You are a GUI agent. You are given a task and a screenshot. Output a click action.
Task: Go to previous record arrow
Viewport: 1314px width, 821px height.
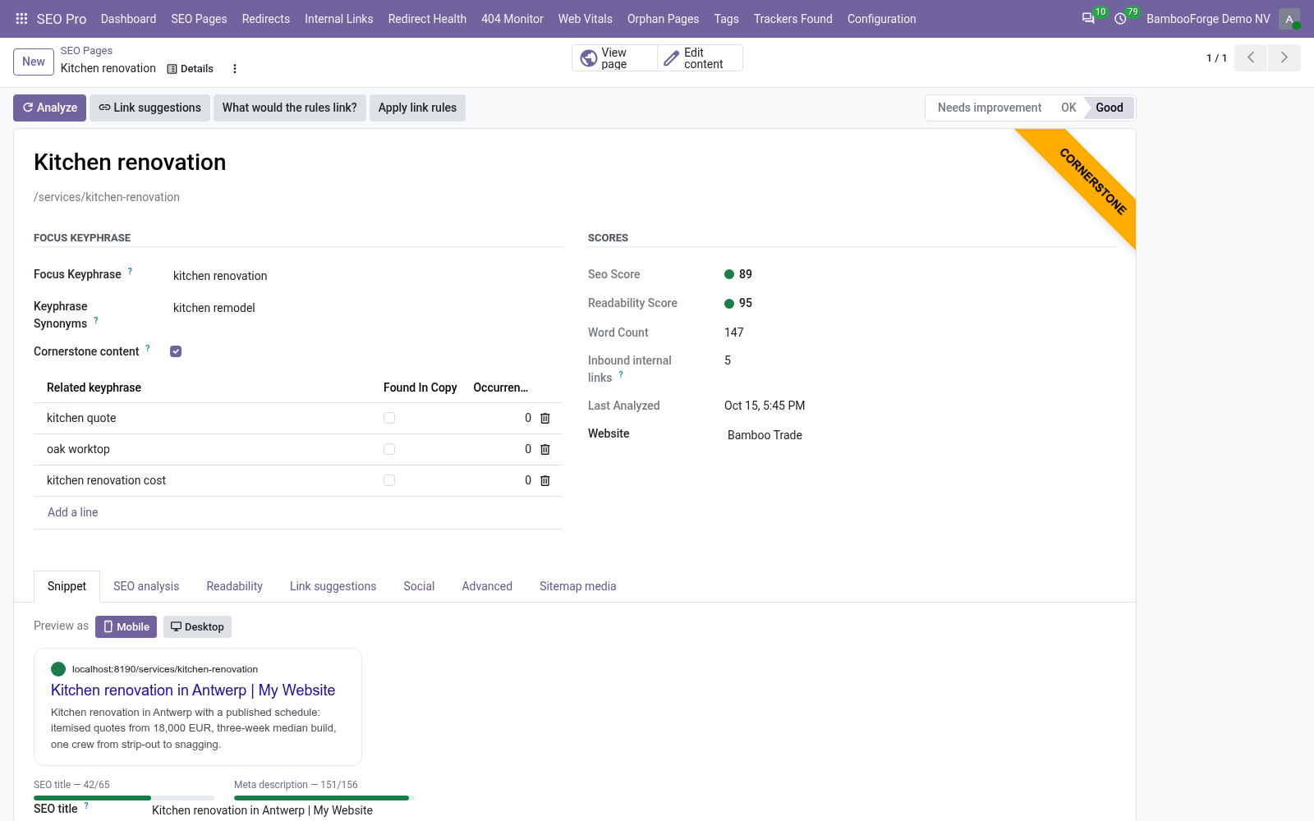click(1251, 57)
